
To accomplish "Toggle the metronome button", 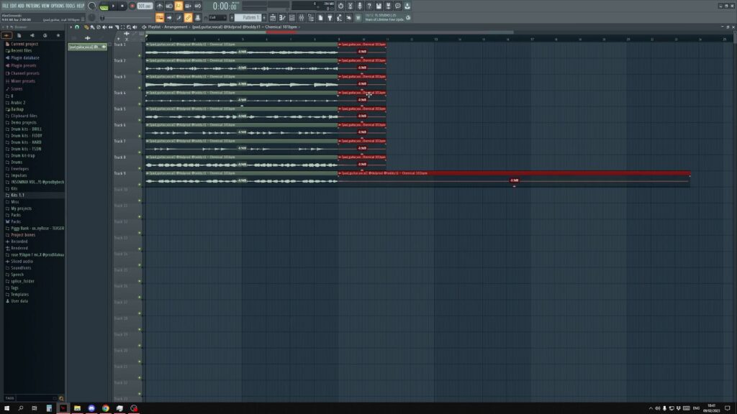I will [x=160, y=6].
